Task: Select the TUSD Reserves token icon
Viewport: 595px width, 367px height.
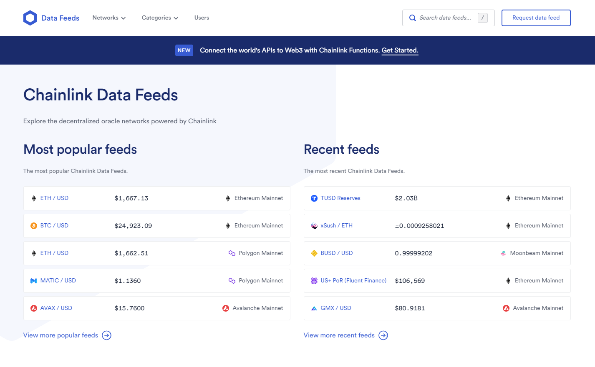Action: [x=314, y=198]
